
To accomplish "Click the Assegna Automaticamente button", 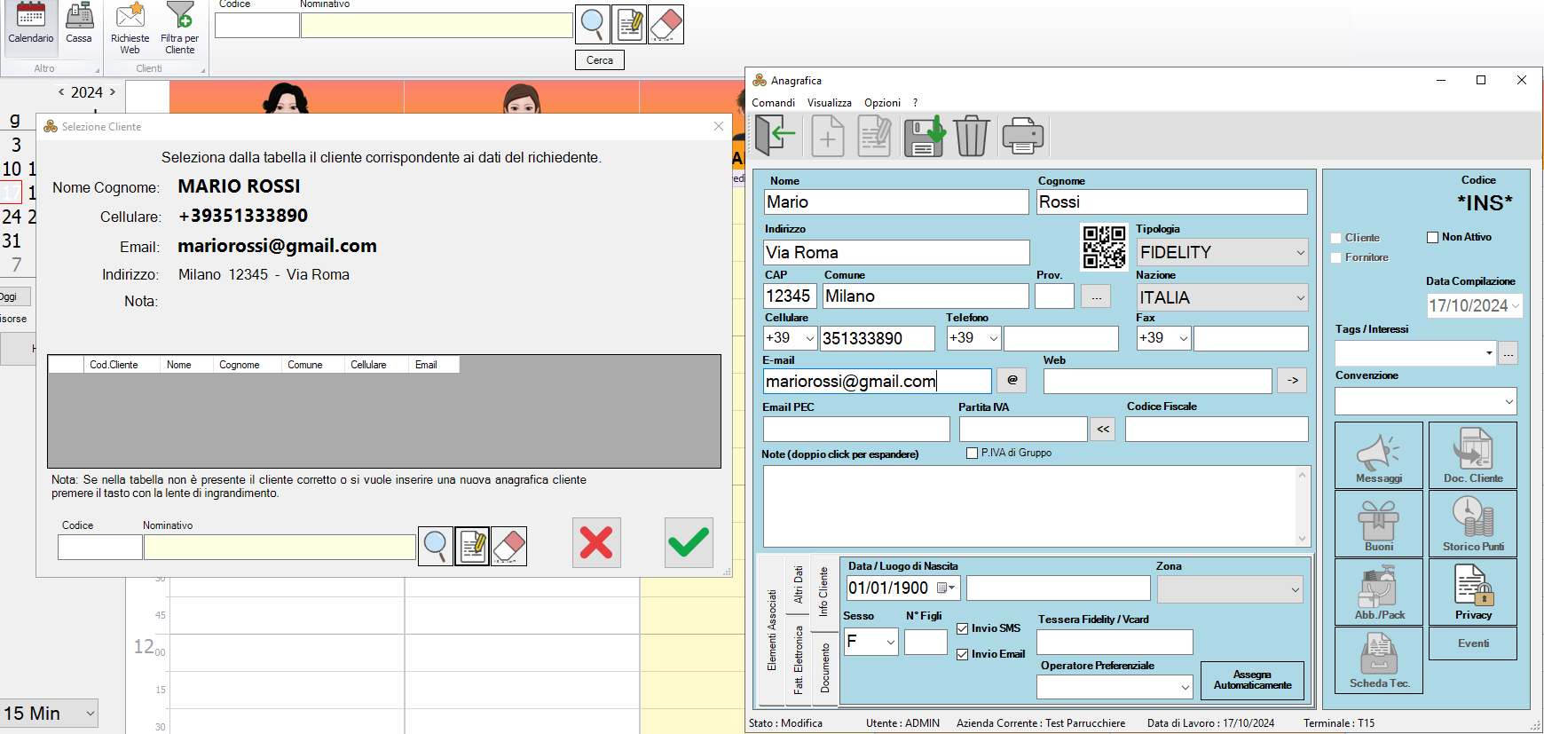I will click(x=1252, y=680).
